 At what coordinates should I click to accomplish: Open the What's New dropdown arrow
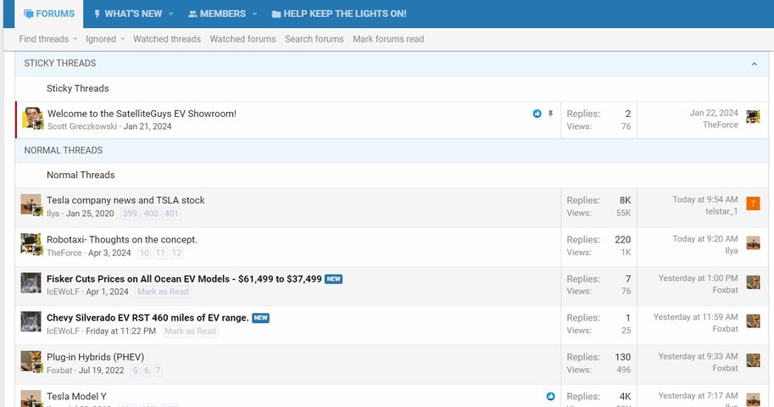170,14
